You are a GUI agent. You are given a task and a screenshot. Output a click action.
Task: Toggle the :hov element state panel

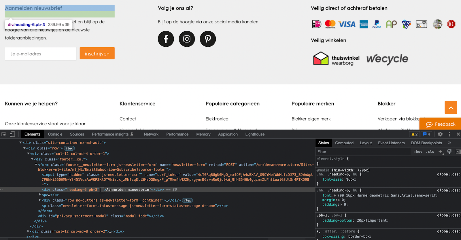[x=418, y=152]
